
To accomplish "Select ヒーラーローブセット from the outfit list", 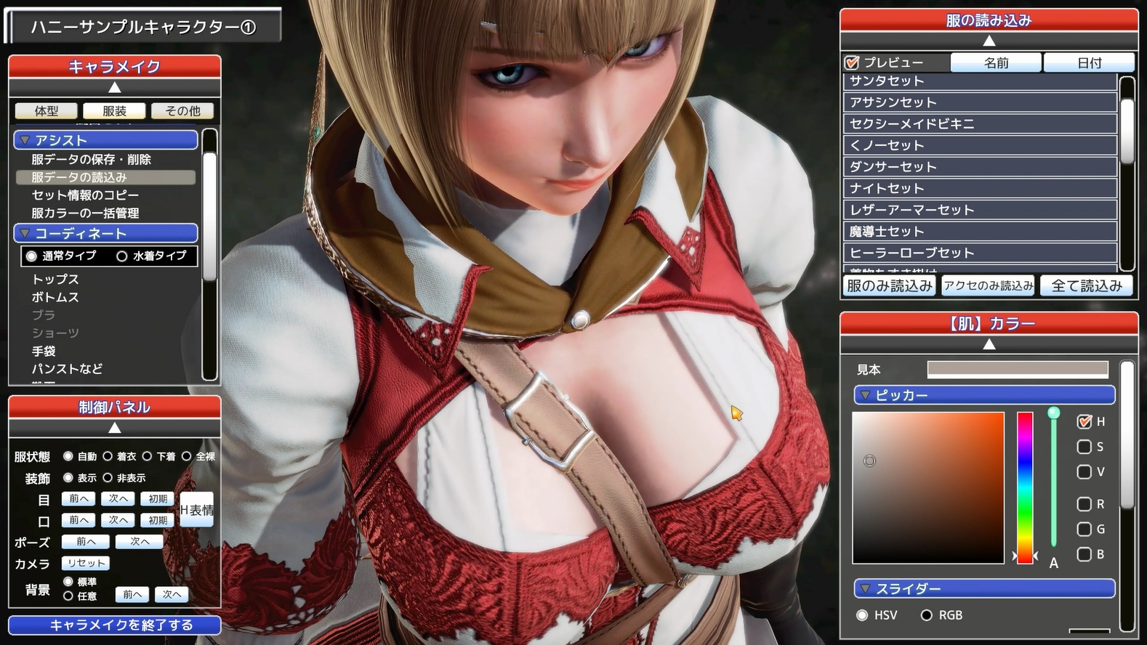I will pos(980,253).
